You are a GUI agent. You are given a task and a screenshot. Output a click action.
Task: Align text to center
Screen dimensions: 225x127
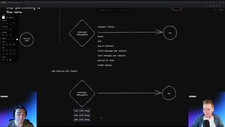click(x=7, y=35)
